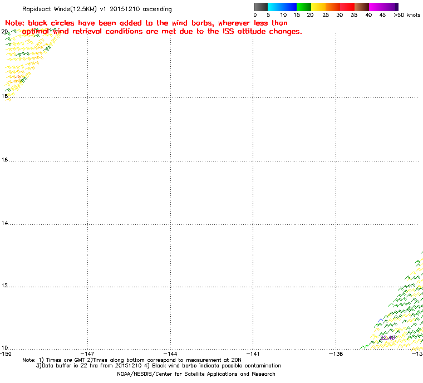
Task: Click the '40' knots legend tick label
Action: tap(368, 15)
